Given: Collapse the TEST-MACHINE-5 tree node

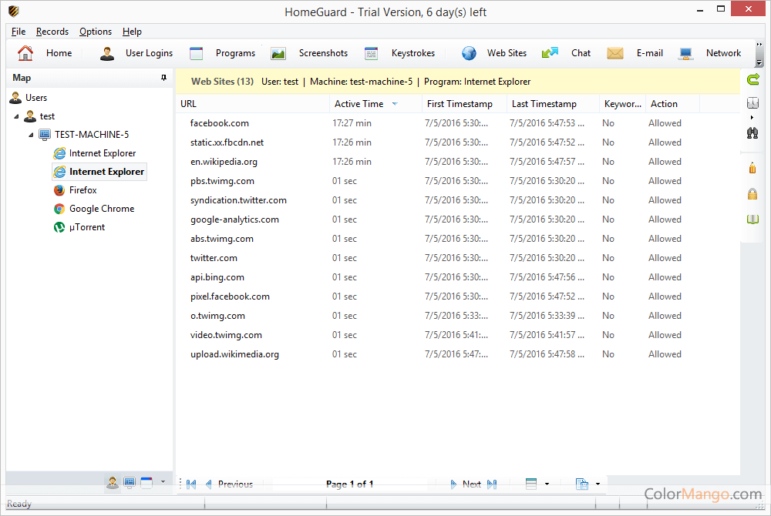Looking at the screenshot, I should tap(32, 135).
